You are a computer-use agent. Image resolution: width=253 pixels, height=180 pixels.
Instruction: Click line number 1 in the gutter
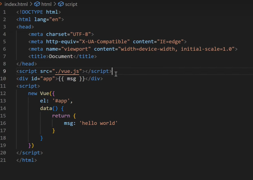click(x=4, y=12)
